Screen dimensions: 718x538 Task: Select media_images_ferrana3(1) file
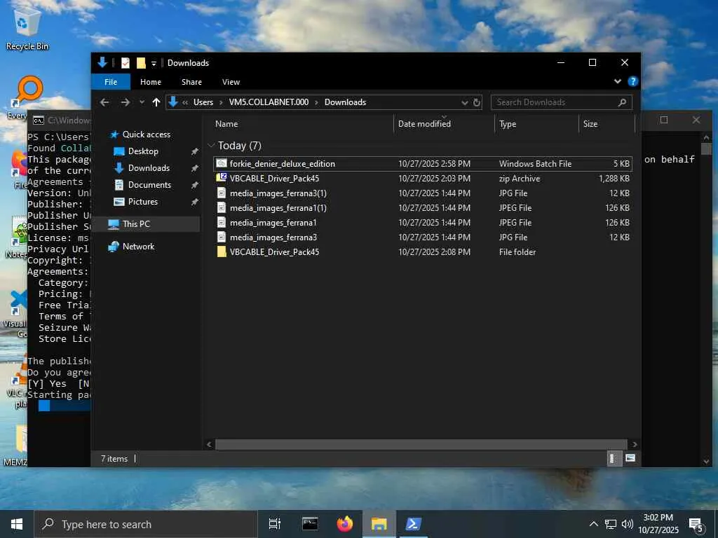pyautogui.click(x=422, y=193)
